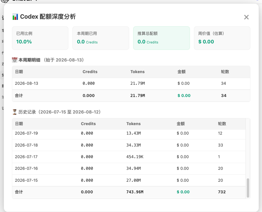Screen dimensions: 262x212
Task: Click the 27.00M tokens value
Action: coord(134,180)
